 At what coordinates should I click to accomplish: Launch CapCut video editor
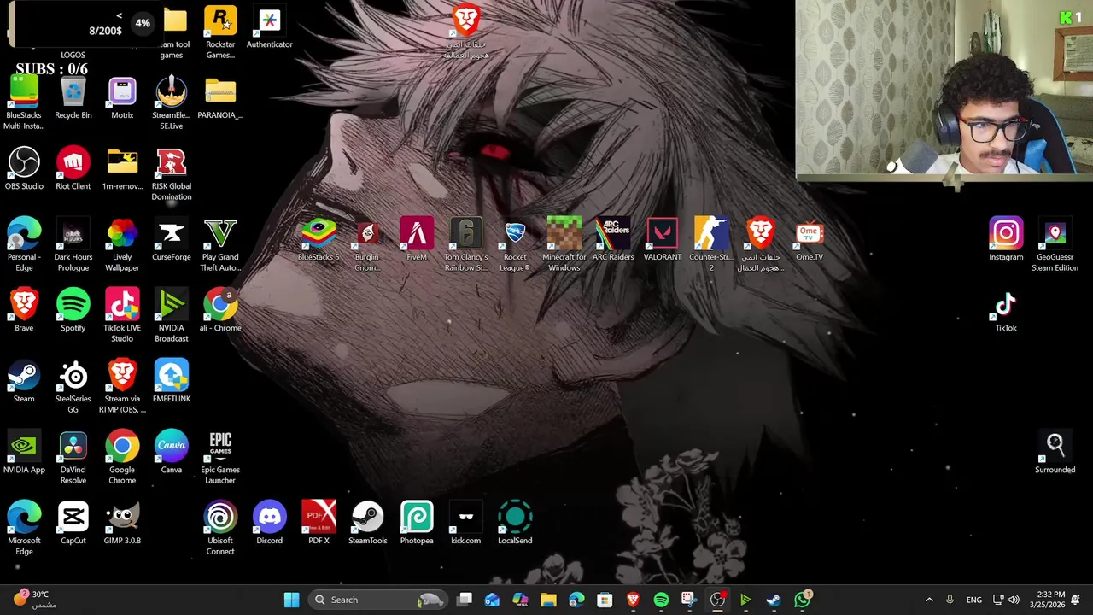click(x=73, y=523)
